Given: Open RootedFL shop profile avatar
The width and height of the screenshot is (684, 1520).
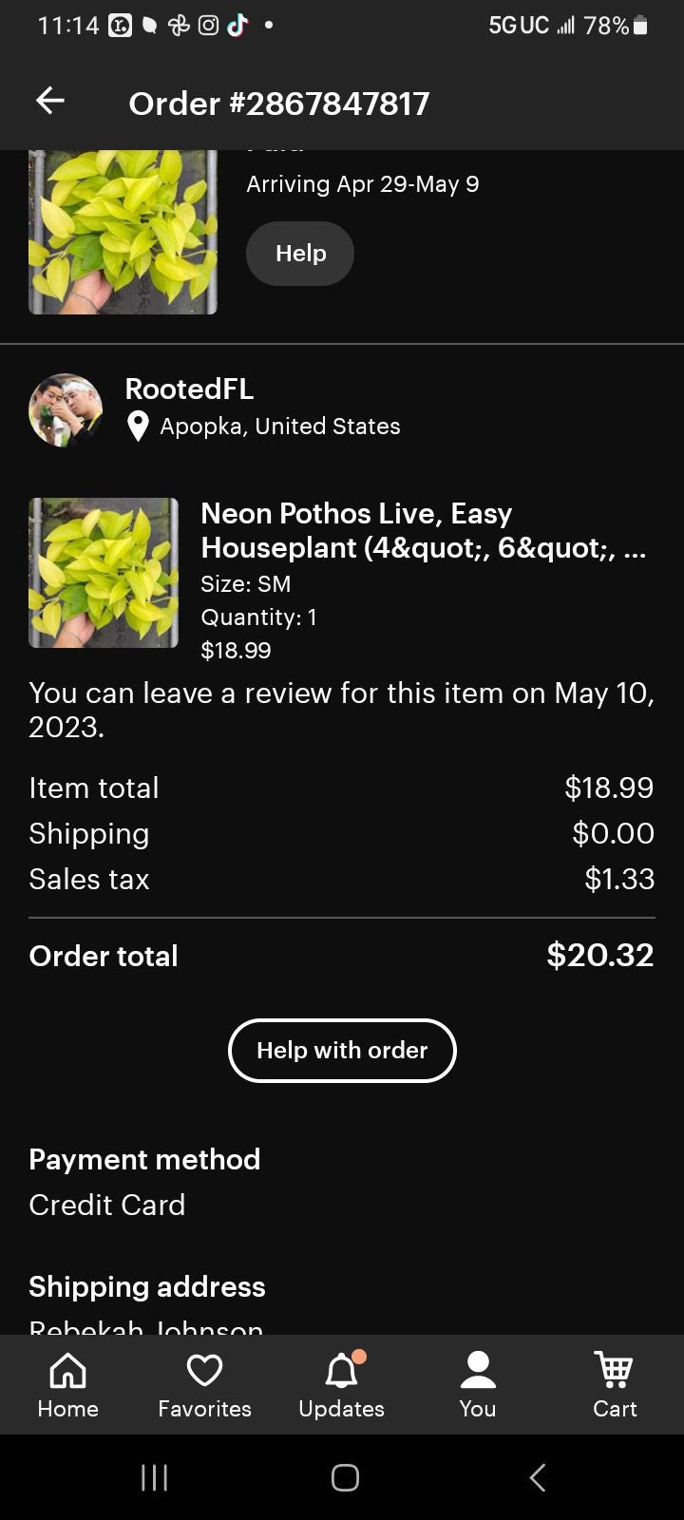Looking at the screenshot, I should click(x=66, y=409).
